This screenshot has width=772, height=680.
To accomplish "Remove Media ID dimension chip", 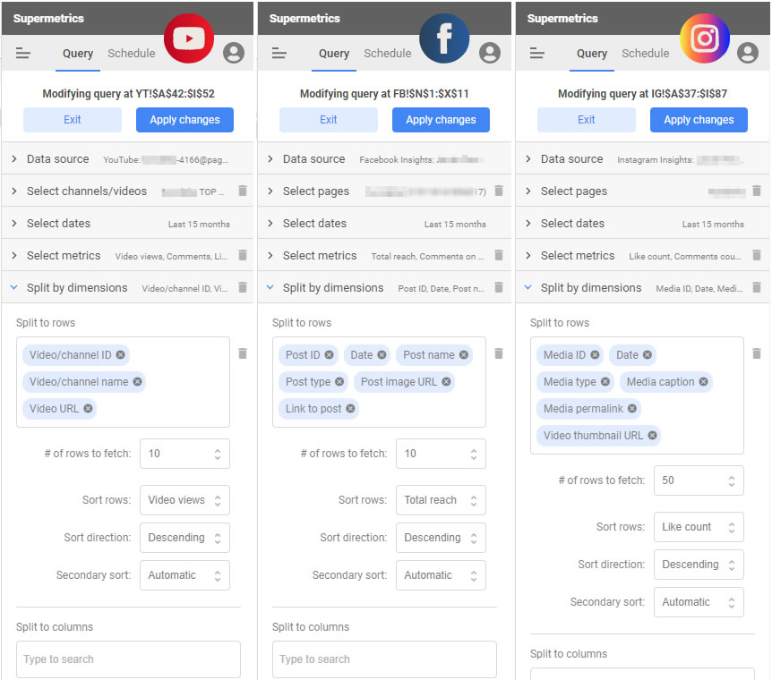I will click(x=595, y=354).
